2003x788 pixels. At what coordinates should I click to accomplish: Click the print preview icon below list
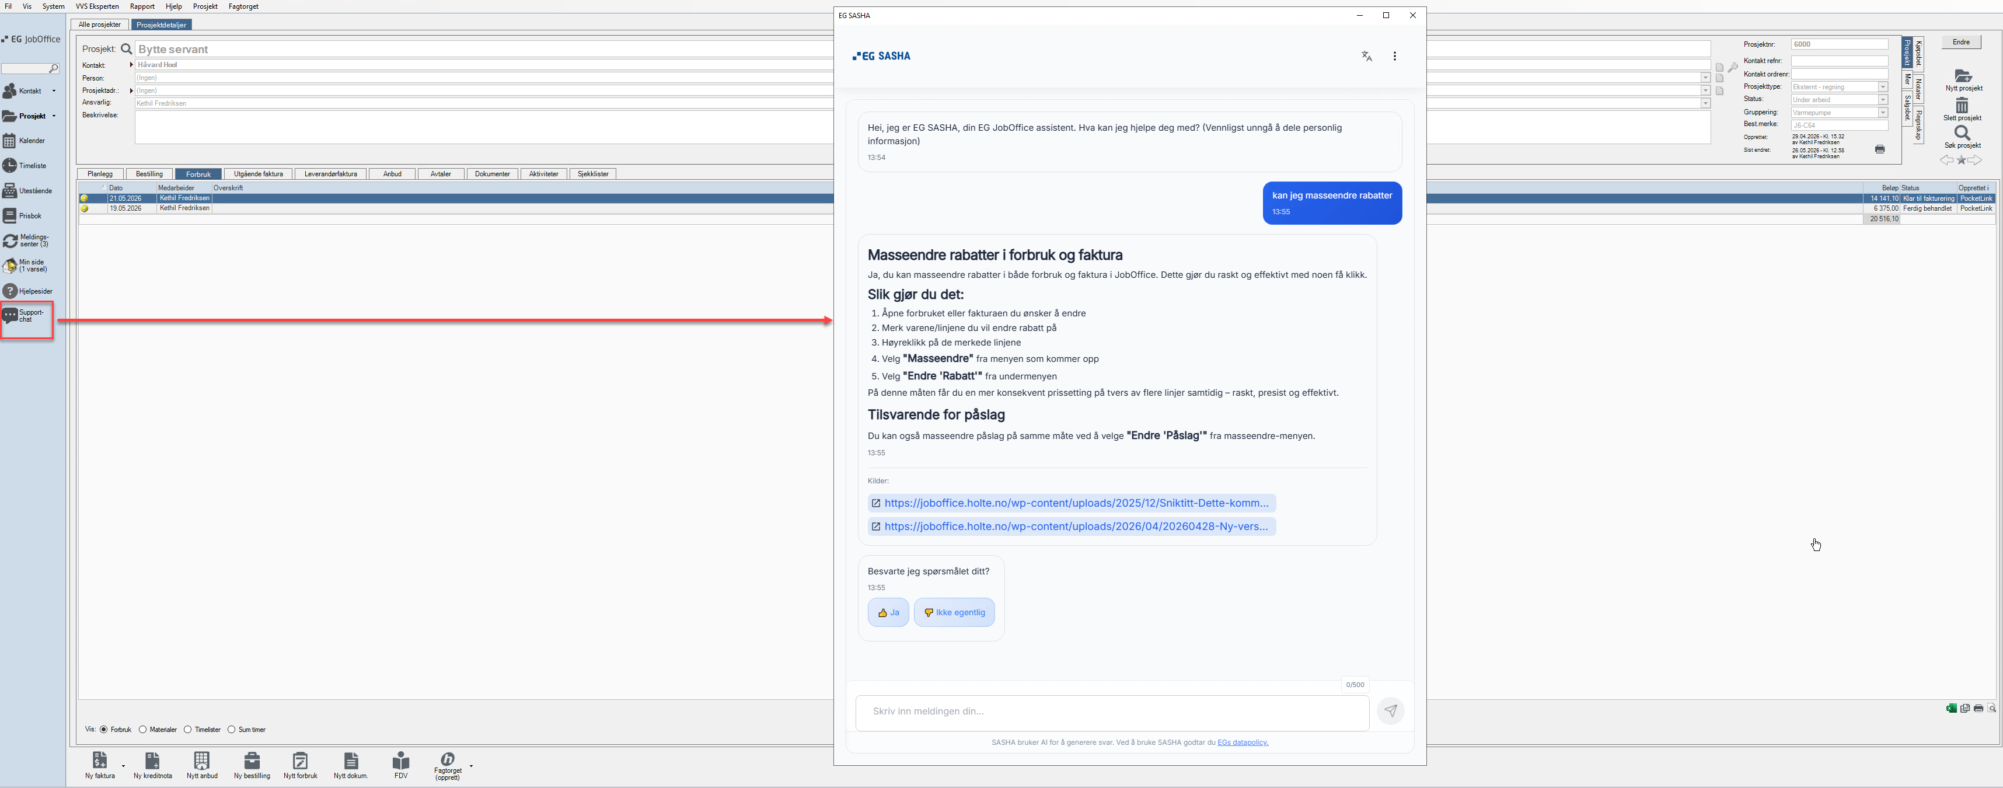tap(1991, 708)
